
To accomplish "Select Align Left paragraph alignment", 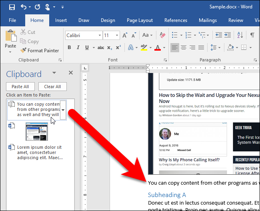I will (175, 47).
